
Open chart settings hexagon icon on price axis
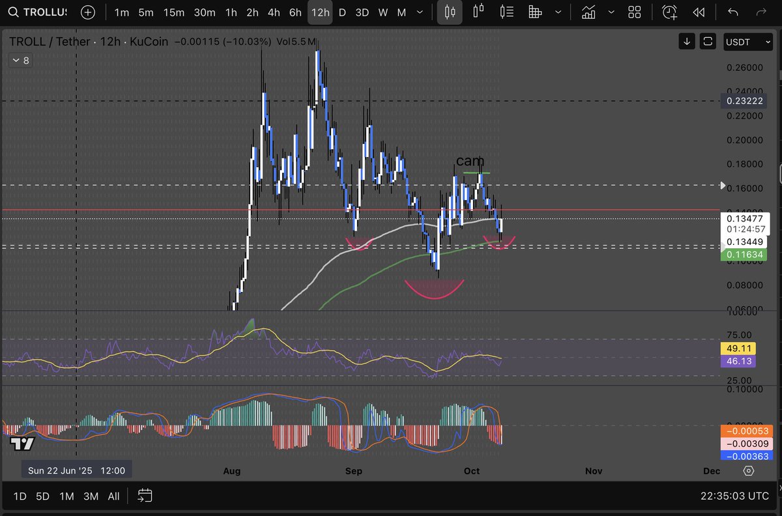pos(748,470)
